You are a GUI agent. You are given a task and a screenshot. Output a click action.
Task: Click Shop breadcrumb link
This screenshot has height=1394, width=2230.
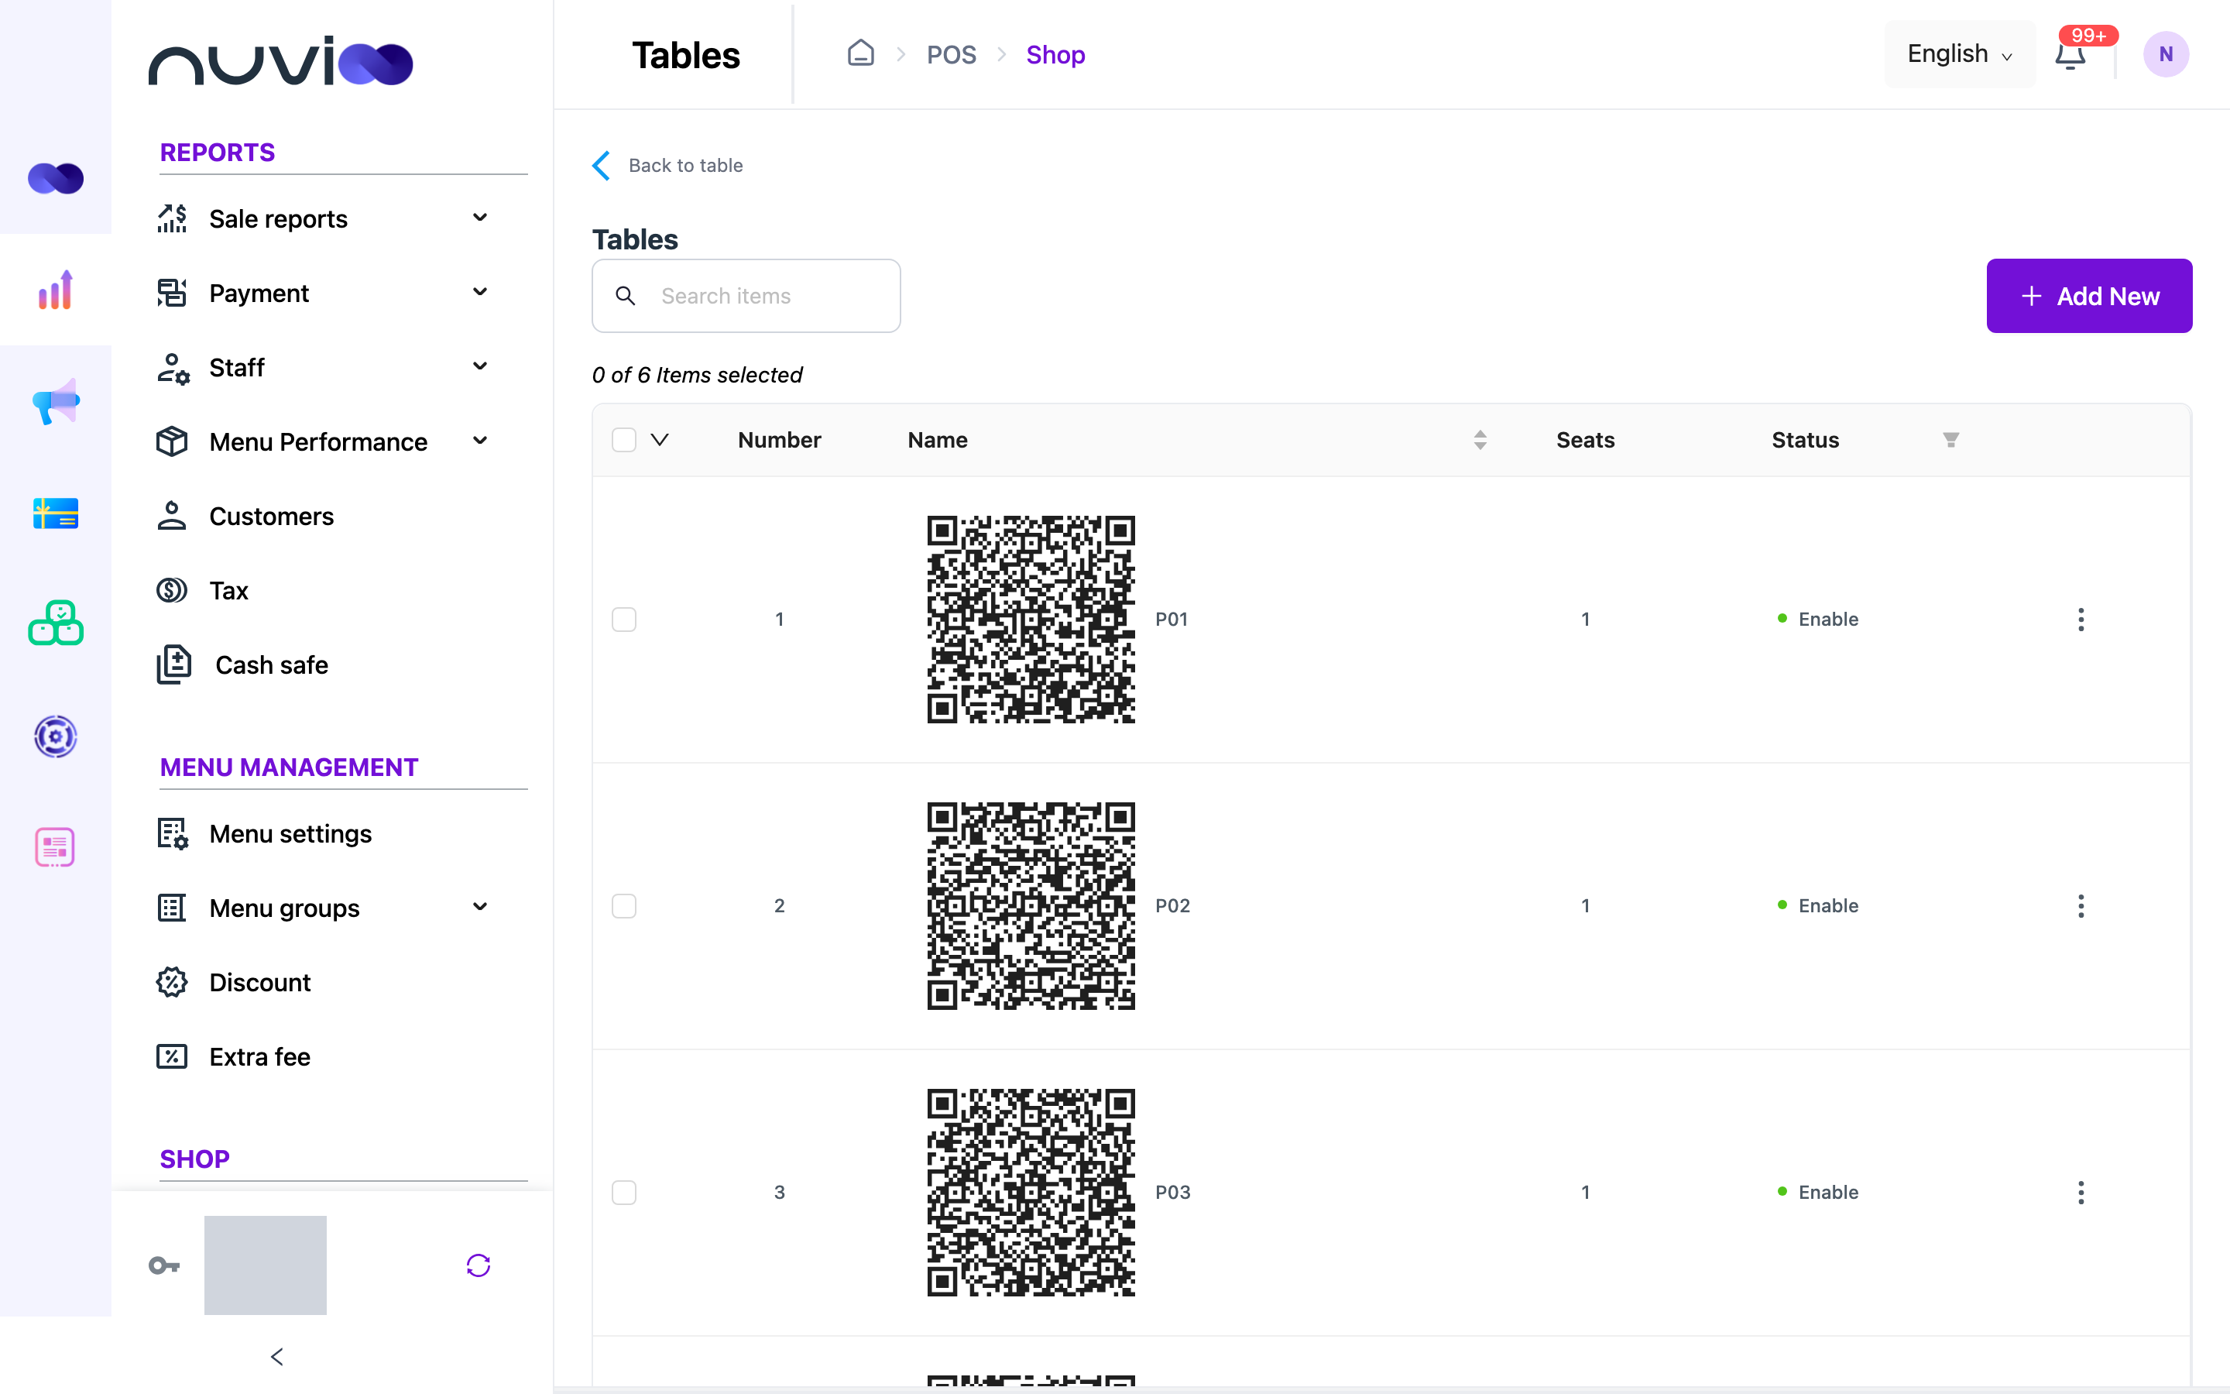pyautogui.click(x=1055, y=54)
